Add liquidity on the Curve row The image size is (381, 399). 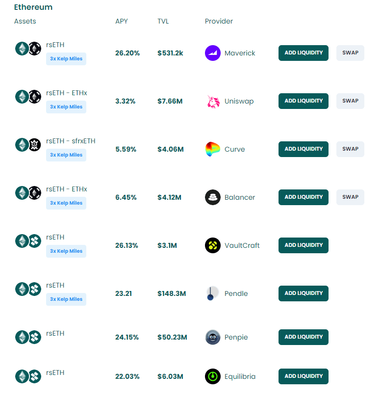[x=304, y=149]
